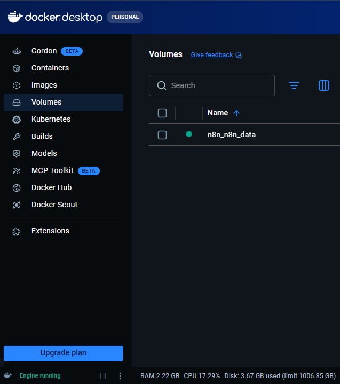The height and width of the screenshot is (384, 340).
Task: Click the feedback speech bubble icon
Action: [239, 56]
